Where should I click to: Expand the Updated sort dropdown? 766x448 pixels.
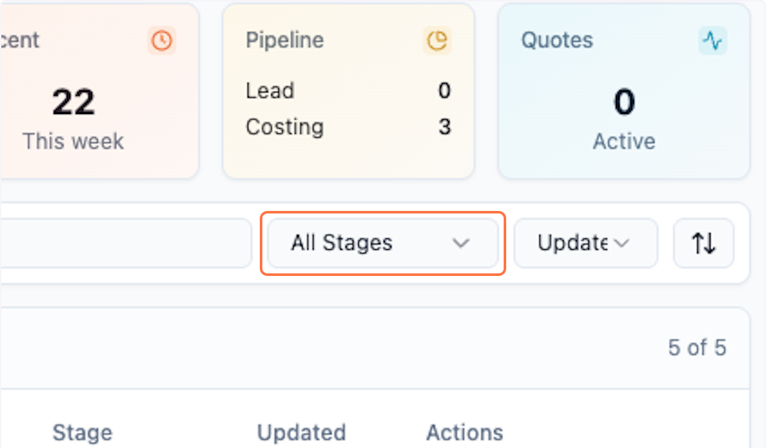(585, 243)
